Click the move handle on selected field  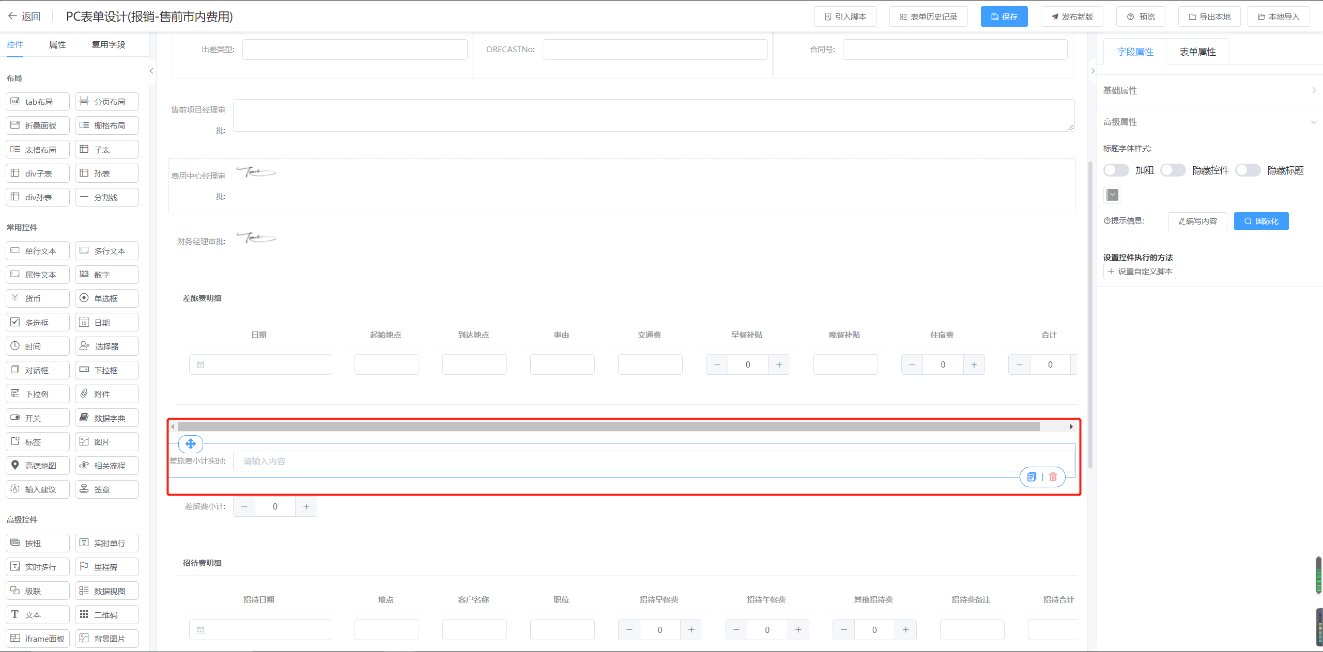coord(190,443)
